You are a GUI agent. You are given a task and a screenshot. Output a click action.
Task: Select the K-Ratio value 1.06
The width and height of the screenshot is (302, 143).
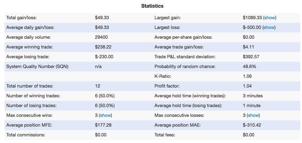[247, 76]
